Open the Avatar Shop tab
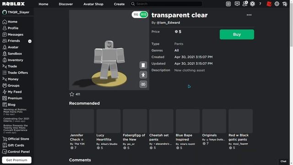Image resolution: width=293 pixels, height=165 pixels. click(93, 4)
